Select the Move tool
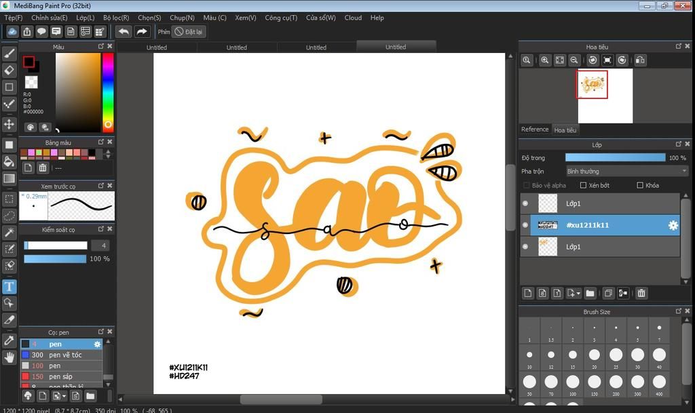Image resolution: width=695 pixels, height=413 pixels. [10, 124]
